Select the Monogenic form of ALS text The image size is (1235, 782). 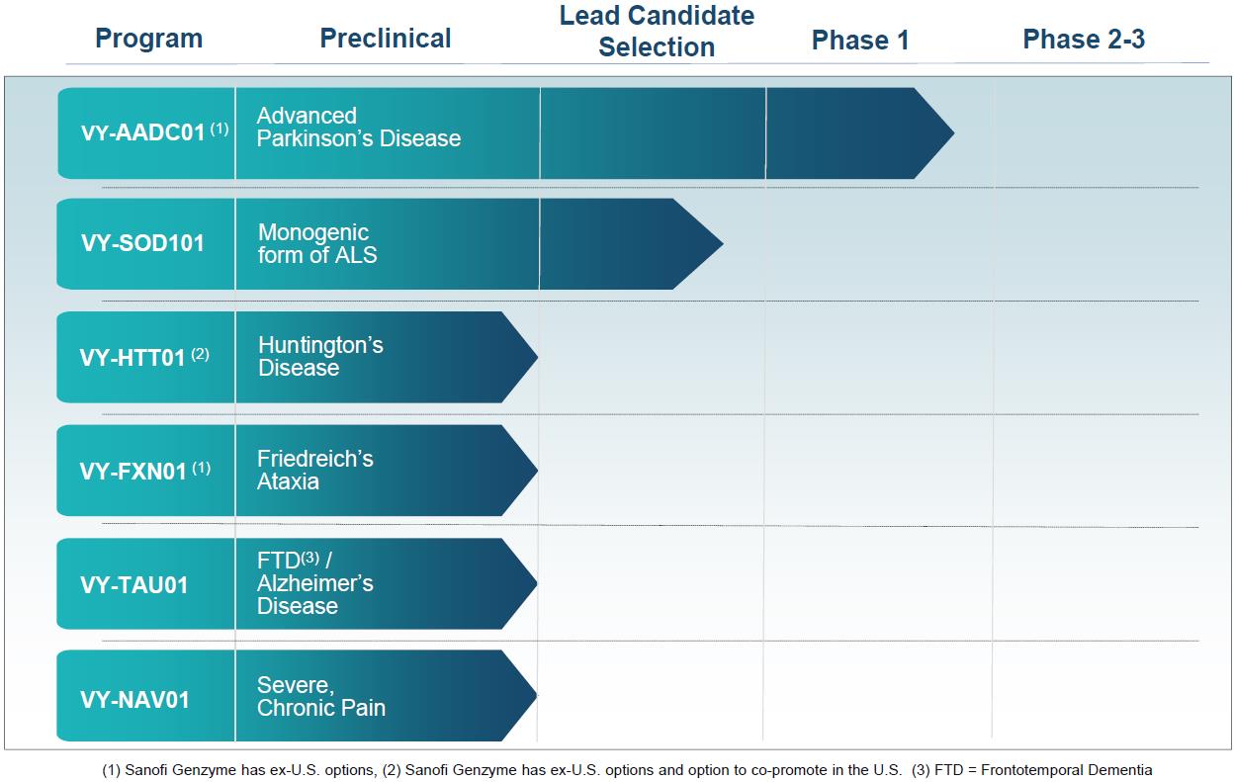pos(316,243)
